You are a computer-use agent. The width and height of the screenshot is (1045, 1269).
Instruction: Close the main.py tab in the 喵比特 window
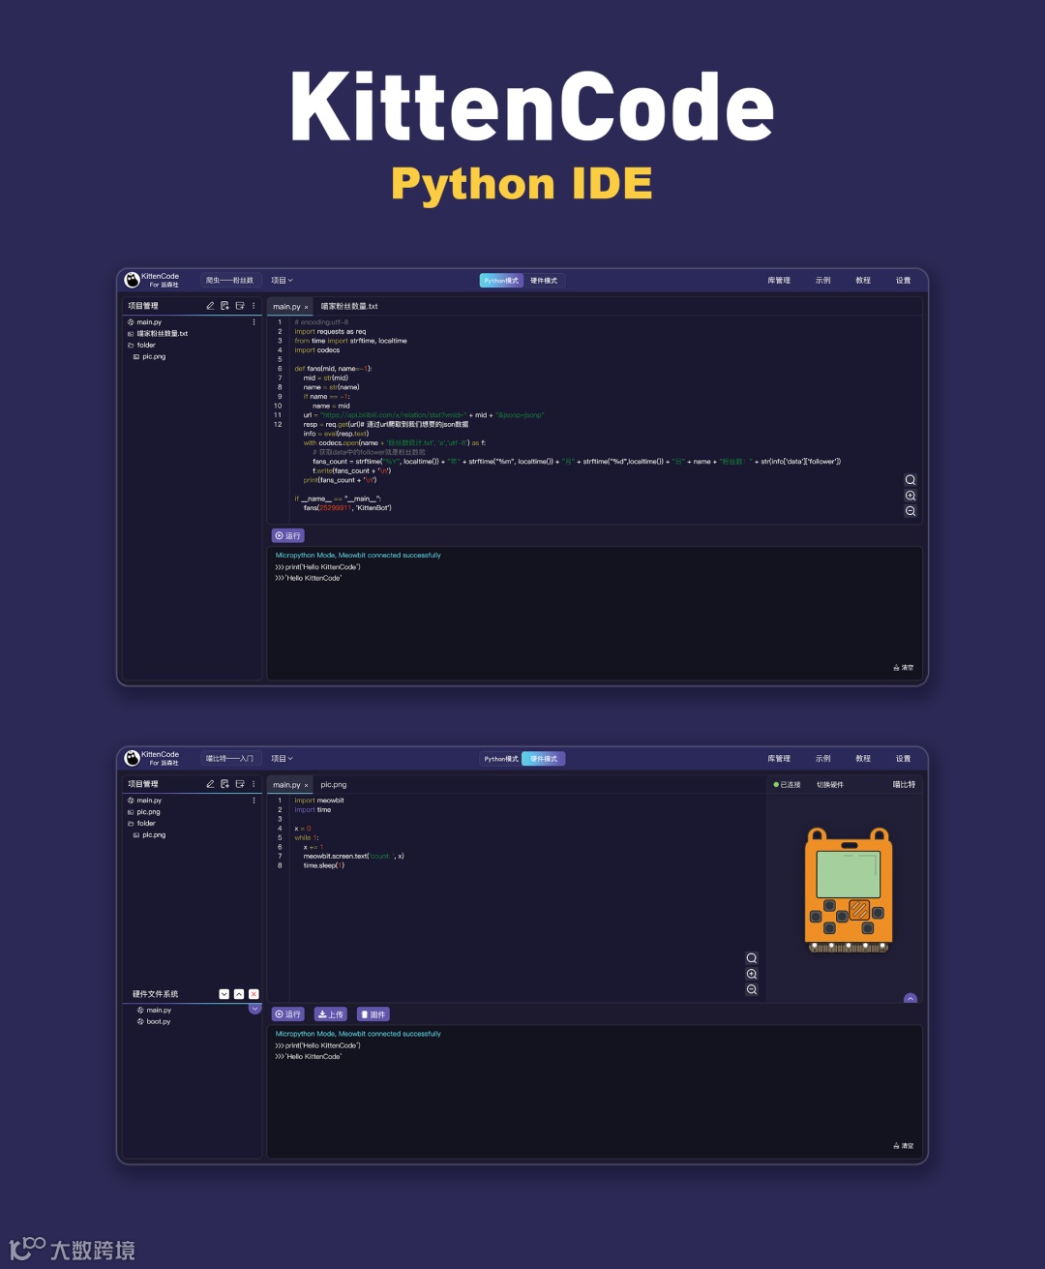(307, 785)
